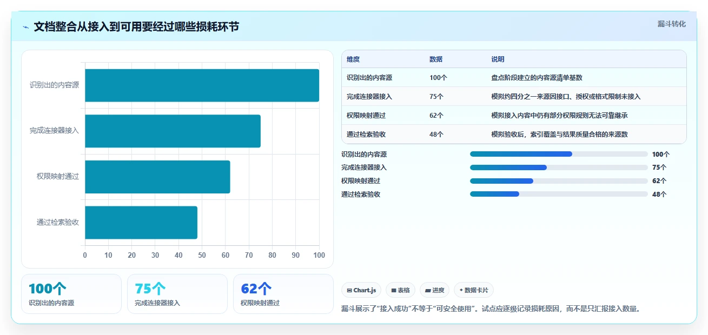Click the x-axis tick label 100
The height and width of the screenshot is (335, 708).
(319, 255)
